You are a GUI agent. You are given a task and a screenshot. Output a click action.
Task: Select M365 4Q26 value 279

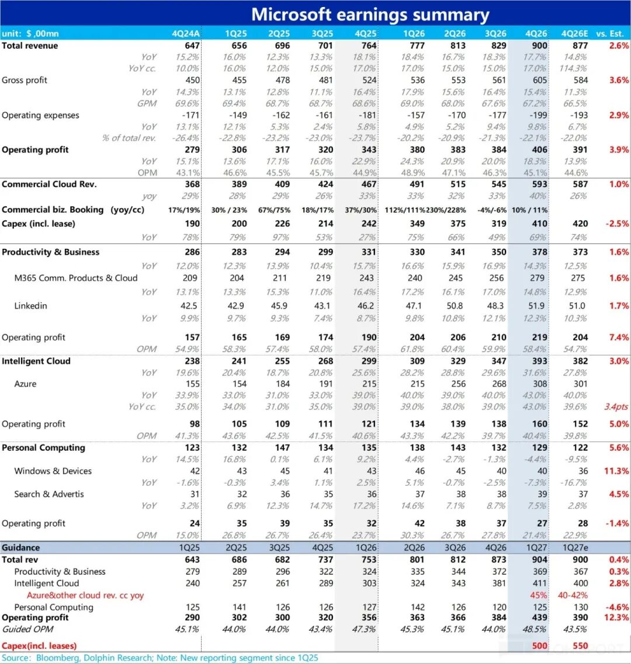coord(537,278)
